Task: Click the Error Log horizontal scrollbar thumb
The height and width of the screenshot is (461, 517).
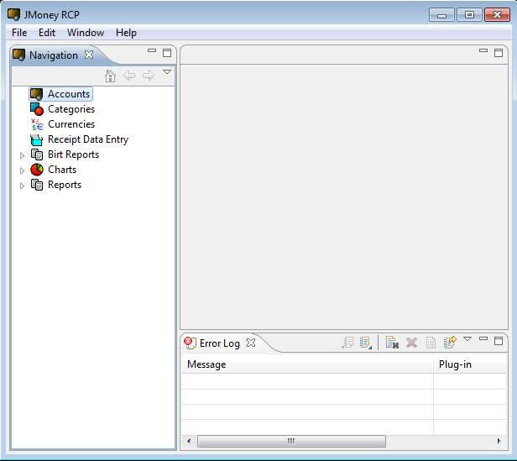Action: coord(291,441)
